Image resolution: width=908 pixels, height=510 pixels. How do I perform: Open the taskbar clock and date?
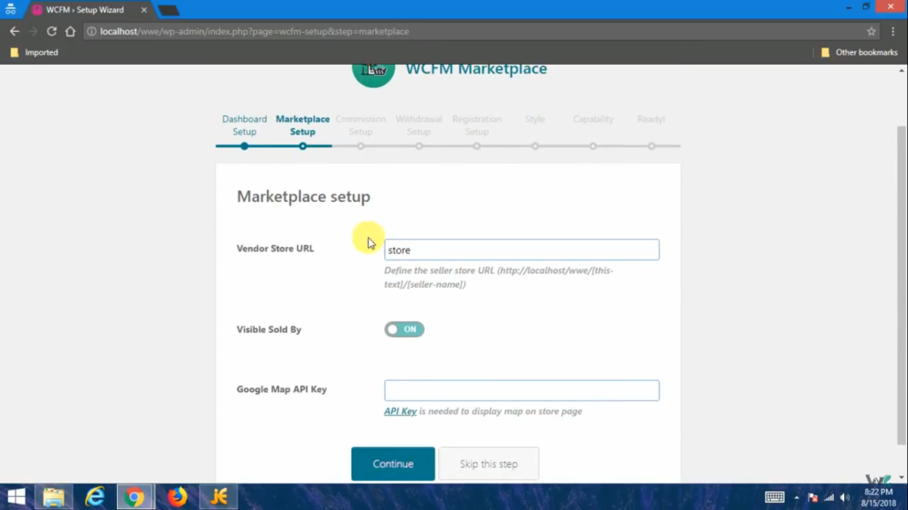[879, 498]
